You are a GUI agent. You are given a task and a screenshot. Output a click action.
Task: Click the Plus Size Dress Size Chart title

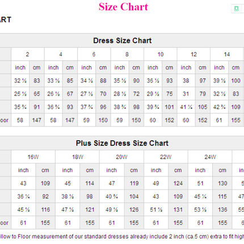122,143
